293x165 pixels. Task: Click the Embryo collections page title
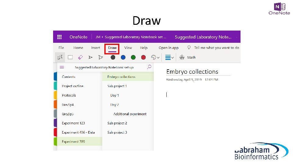192,71
